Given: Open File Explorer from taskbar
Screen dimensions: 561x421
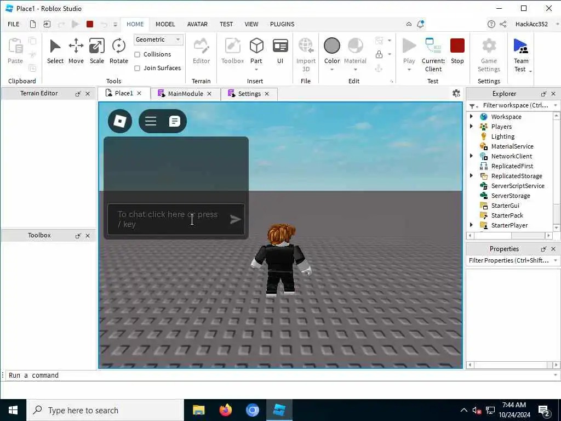Looking at the screenshot, I should pyautogui.click(x=198, y=410).
